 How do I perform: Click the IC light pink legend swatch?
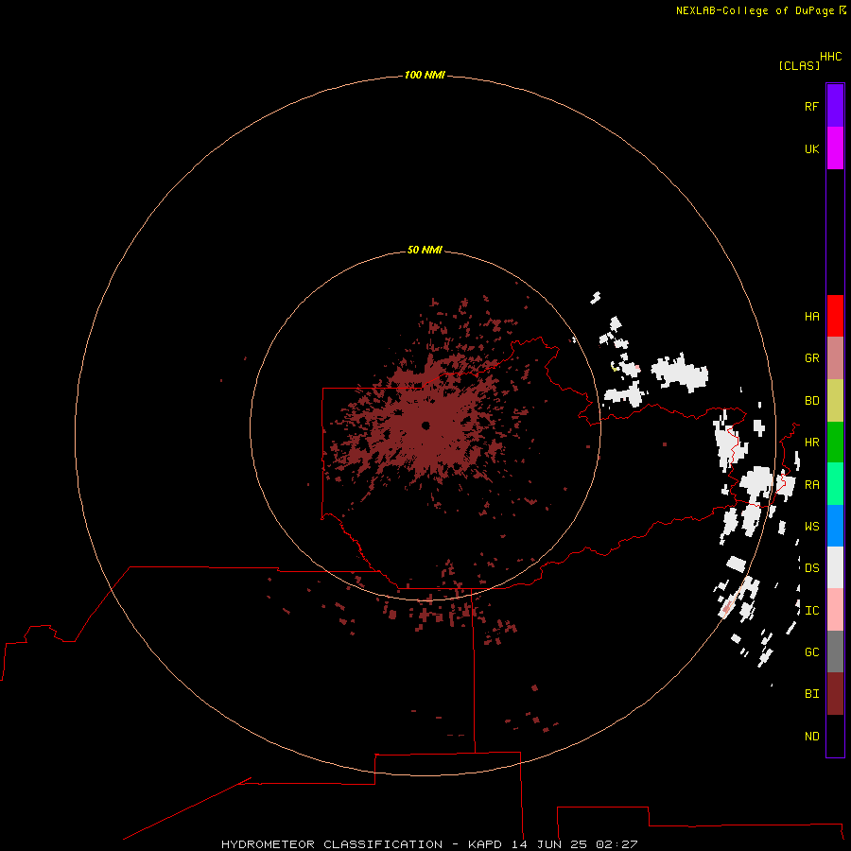point(835,610)
